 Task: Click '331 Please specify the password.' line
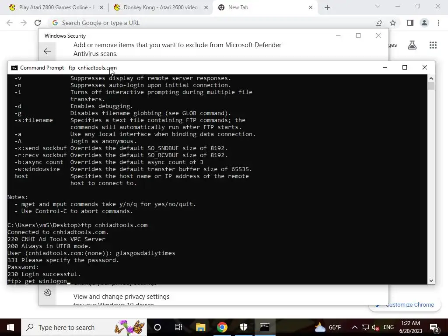coord(63,260)
